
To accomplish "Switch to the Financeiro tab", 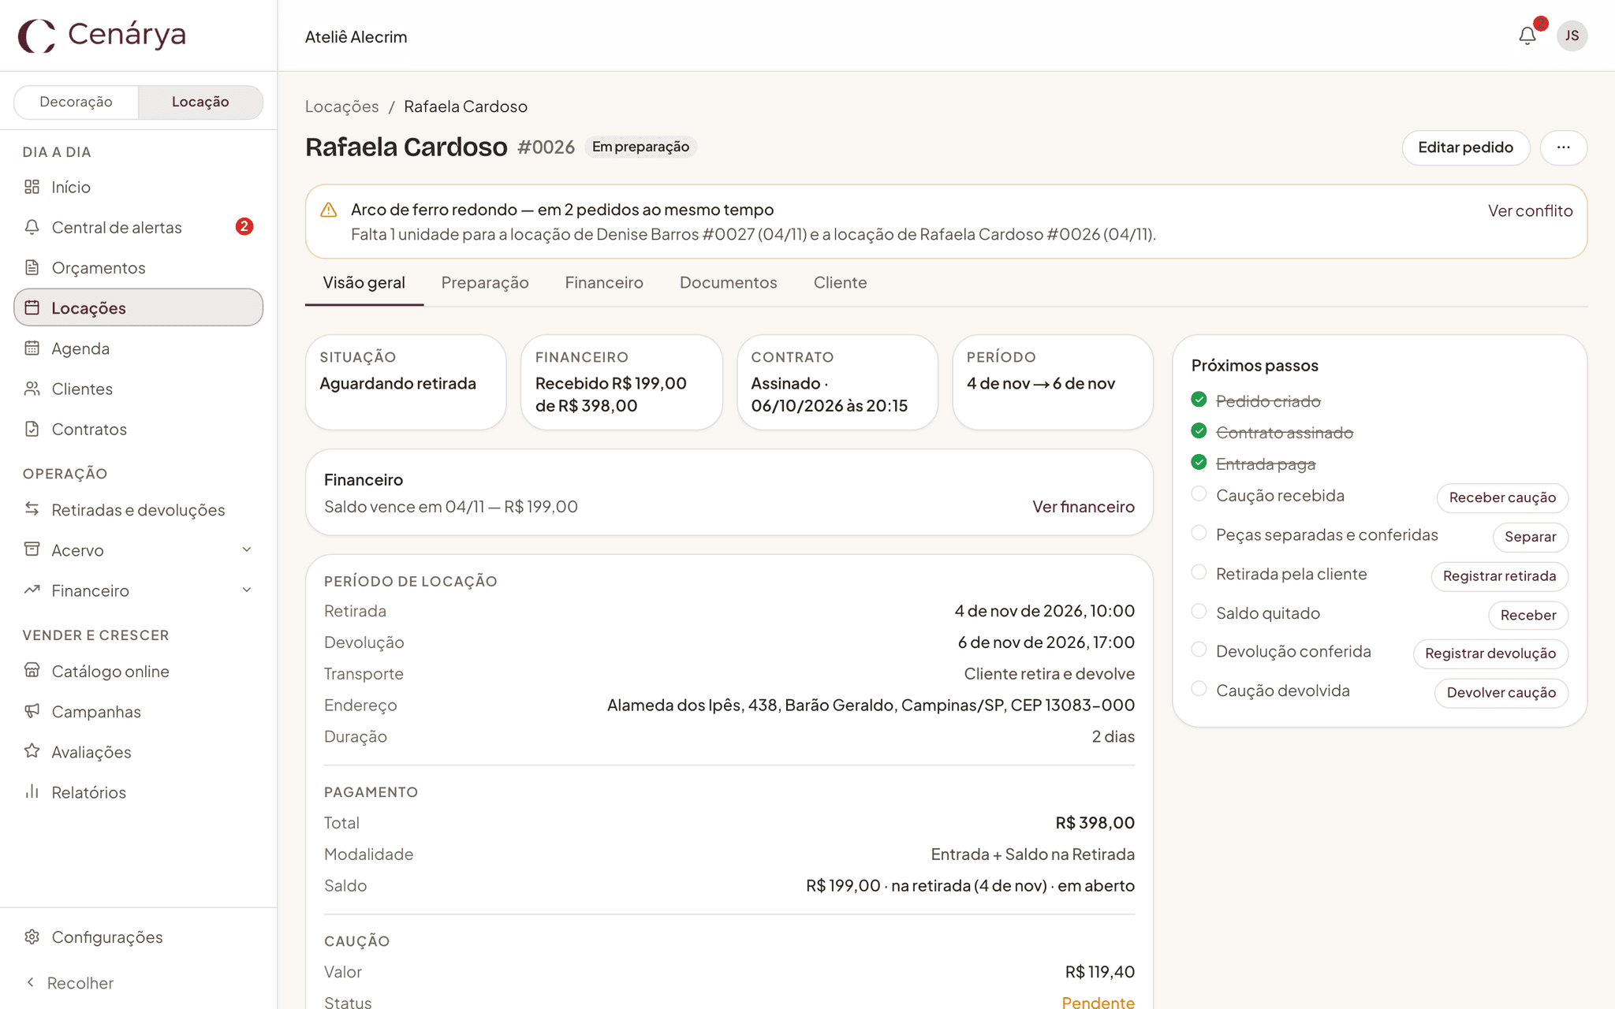I will click(x=604, y=282).
